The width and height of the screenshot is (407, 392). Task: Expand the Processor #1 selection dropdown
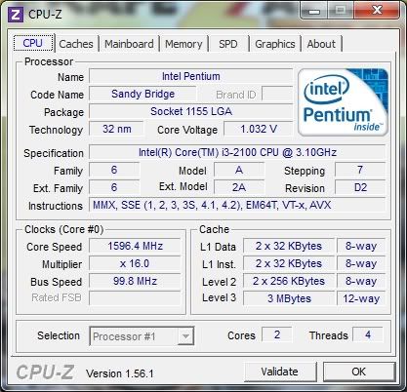click(185, 336)
